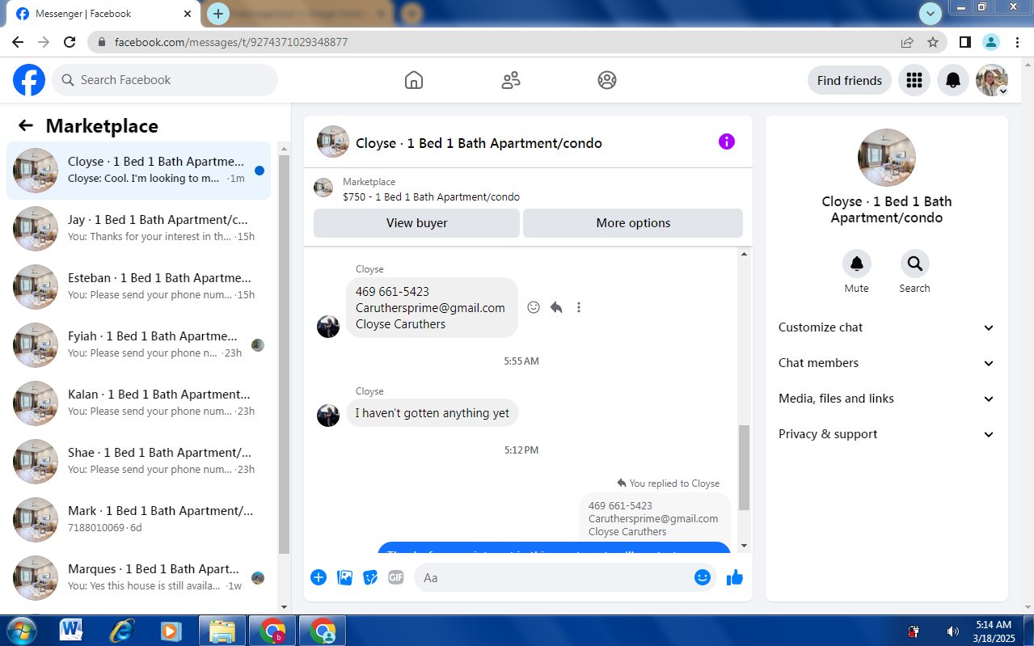This screenshot has height=646, width=1034.
Task: React to Cloyse's message with emoji icon
Action: coord(534,307)
